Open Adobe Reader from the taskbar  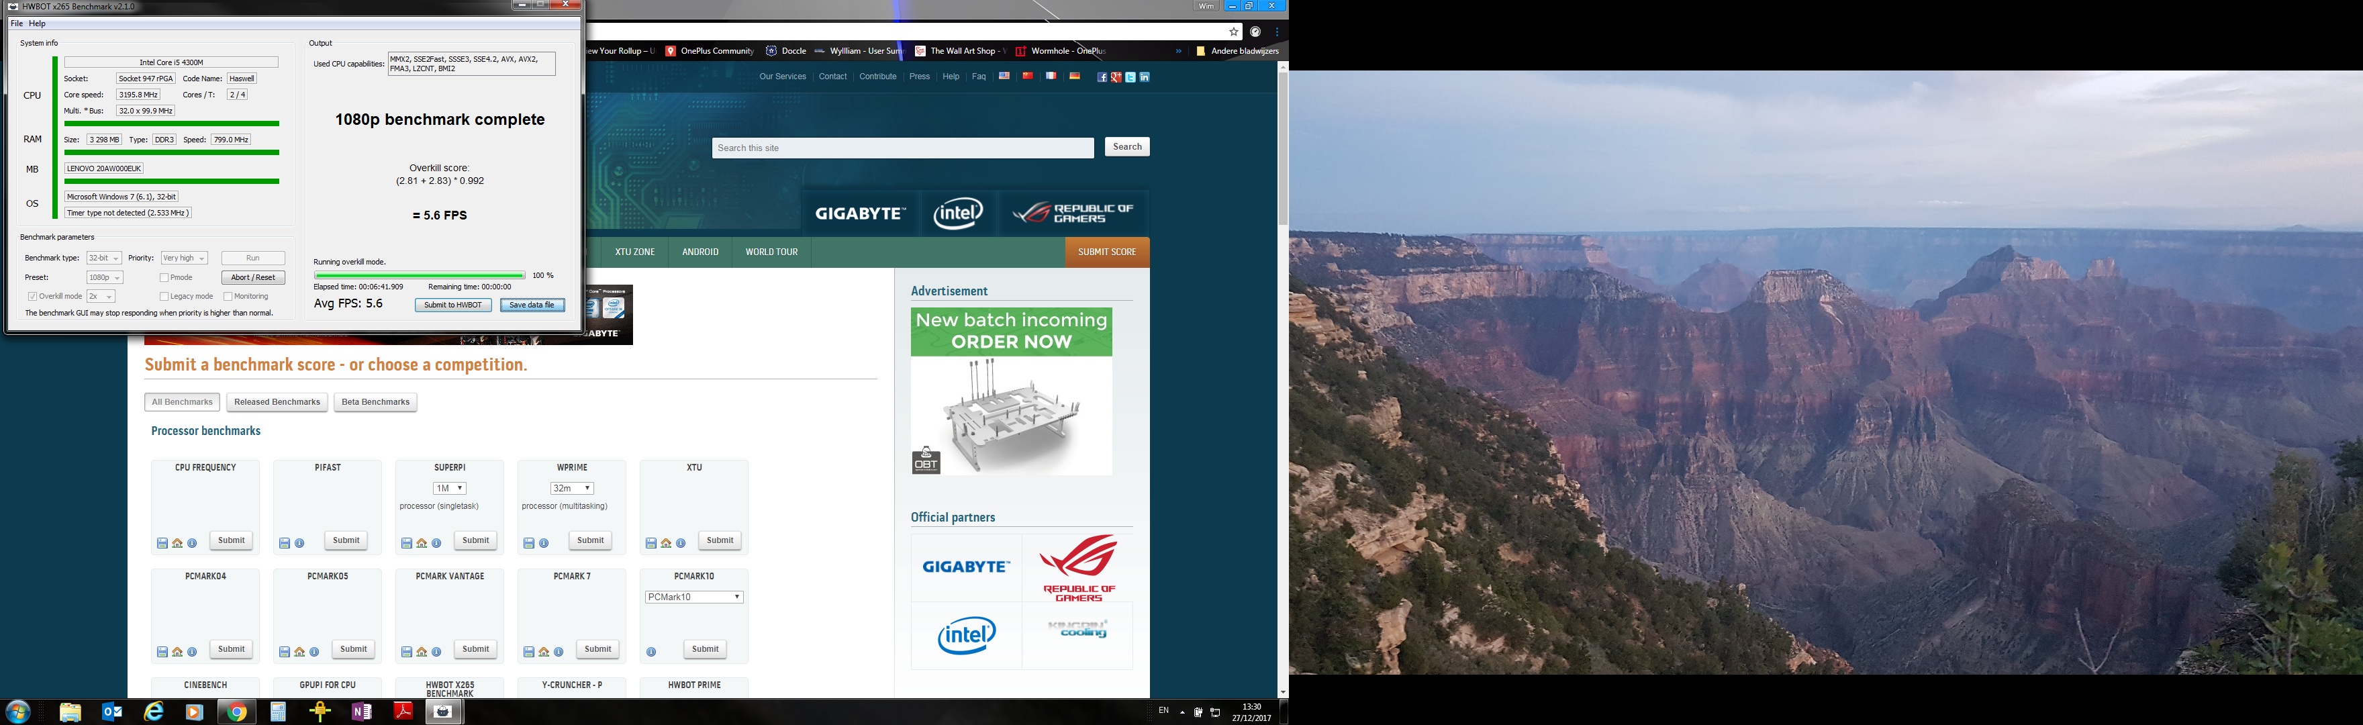pos(403,711)
